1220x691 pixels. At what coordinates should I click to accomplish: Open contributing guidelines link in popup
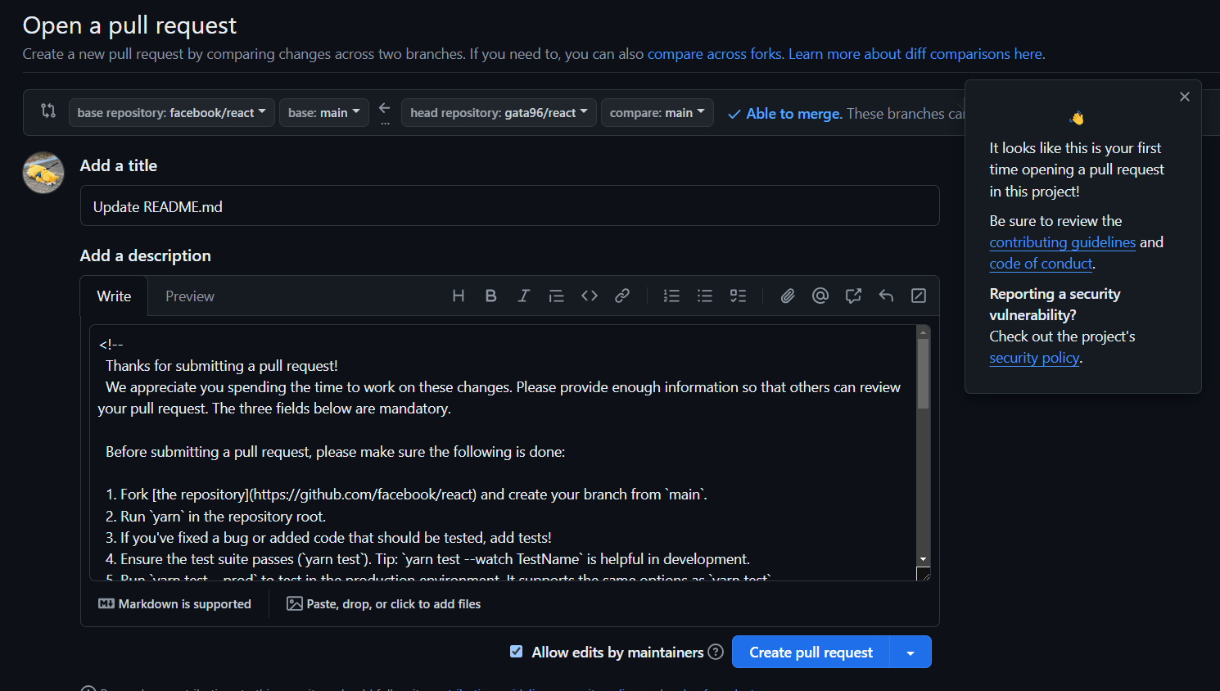[x=1062, y=242]
